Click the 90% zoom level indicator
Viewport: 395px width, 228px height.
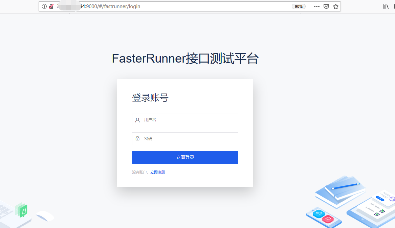tap(299, 6)
